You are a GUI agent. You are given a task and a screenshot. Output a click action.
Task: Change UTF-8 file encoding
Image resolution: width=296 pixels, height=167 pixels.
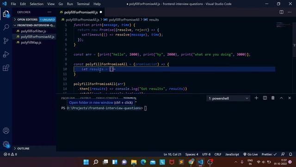(206, 154)
